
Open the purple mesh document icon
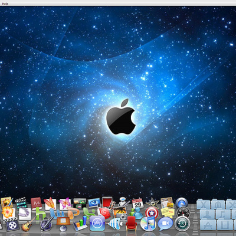pos(25,214)
